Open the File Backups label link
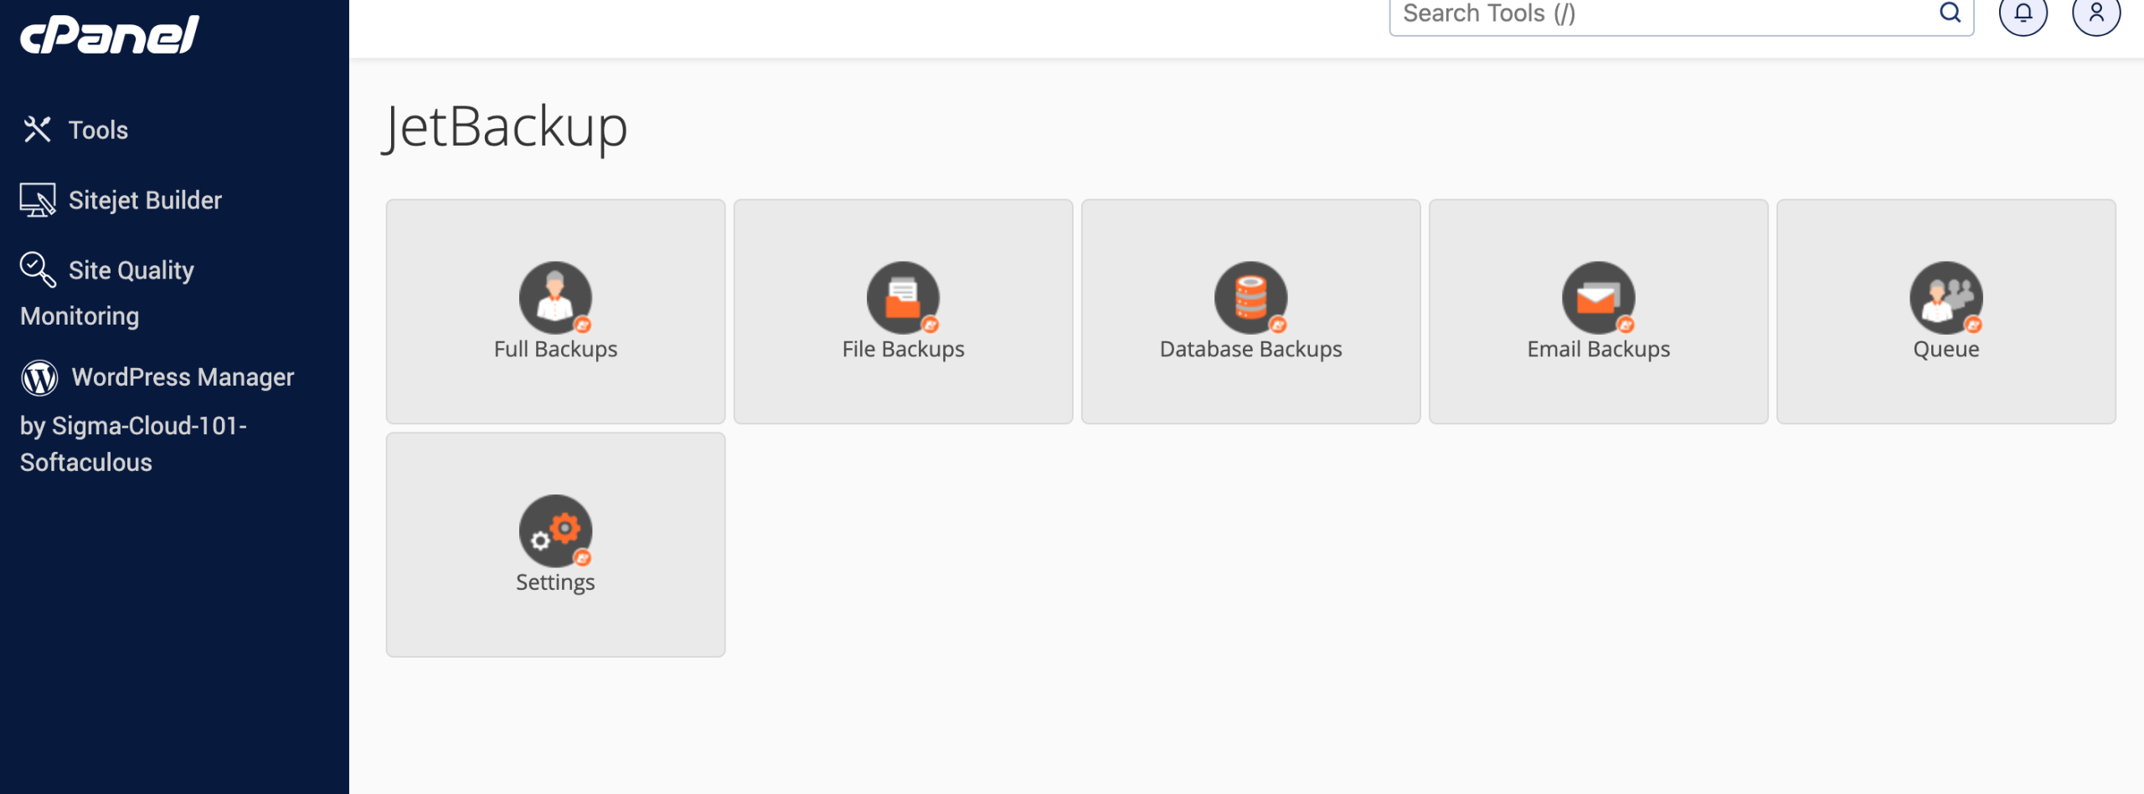The width and height of the screenshot is (2144, 794). (x=903, y=349)
